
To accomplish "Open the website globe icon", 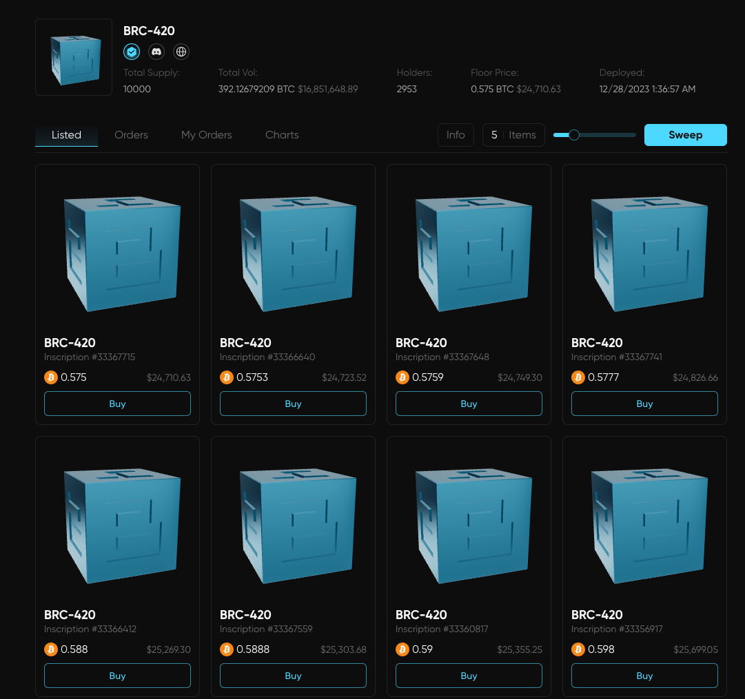I will pos(181,52).
